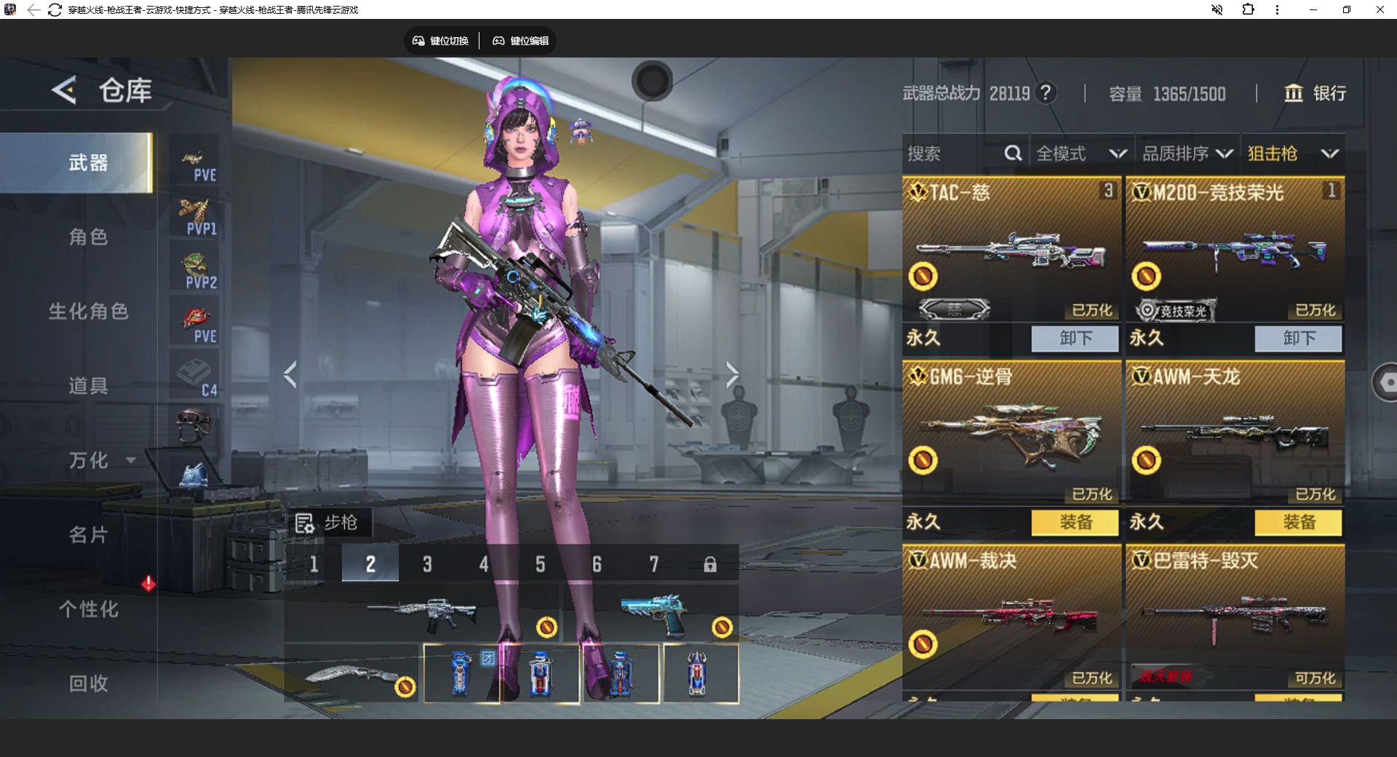
Task: Open the 道具 tab
Action: 88,386
